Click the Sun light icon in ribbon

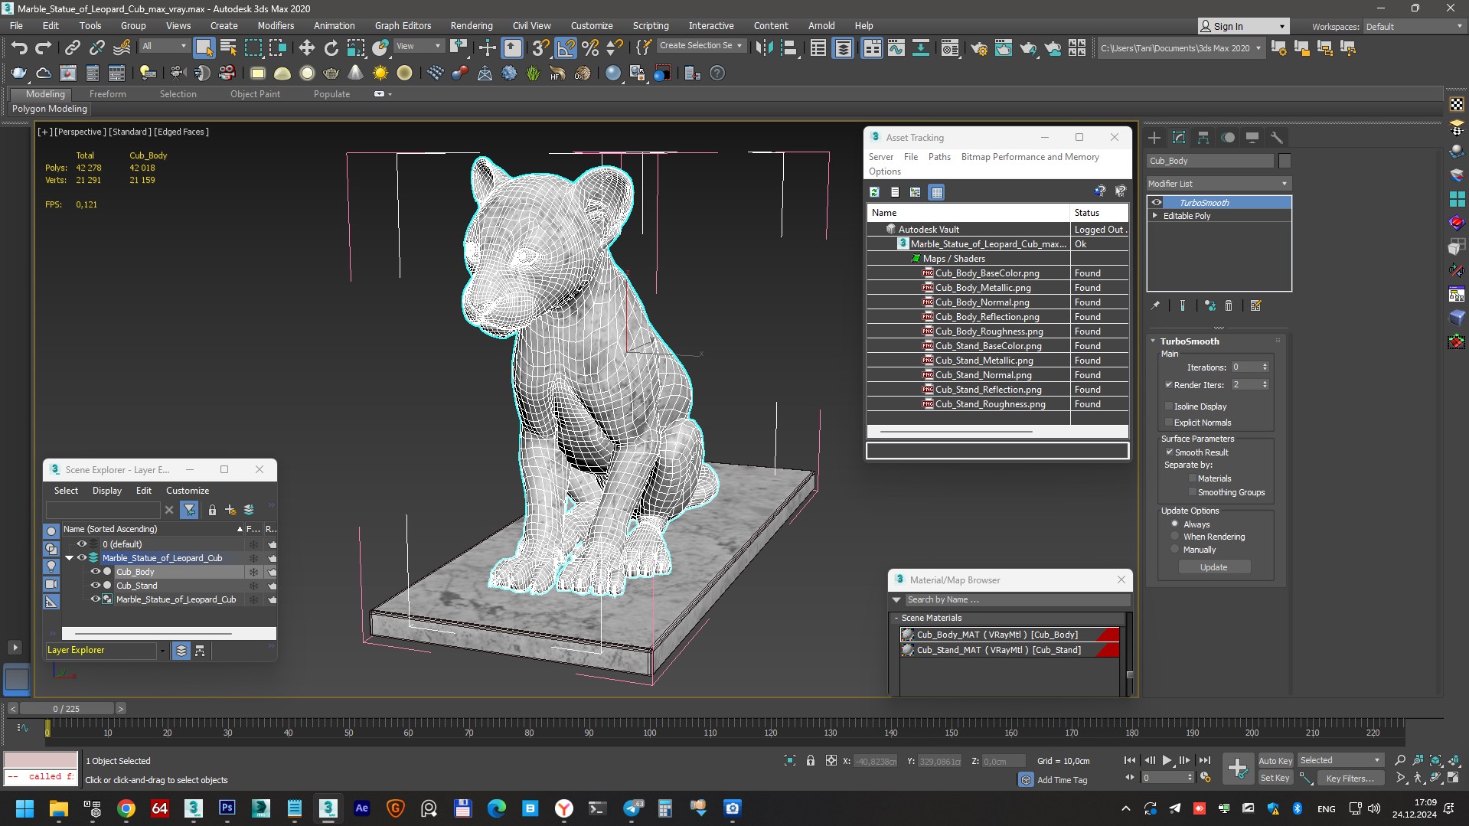click(380, 73)
